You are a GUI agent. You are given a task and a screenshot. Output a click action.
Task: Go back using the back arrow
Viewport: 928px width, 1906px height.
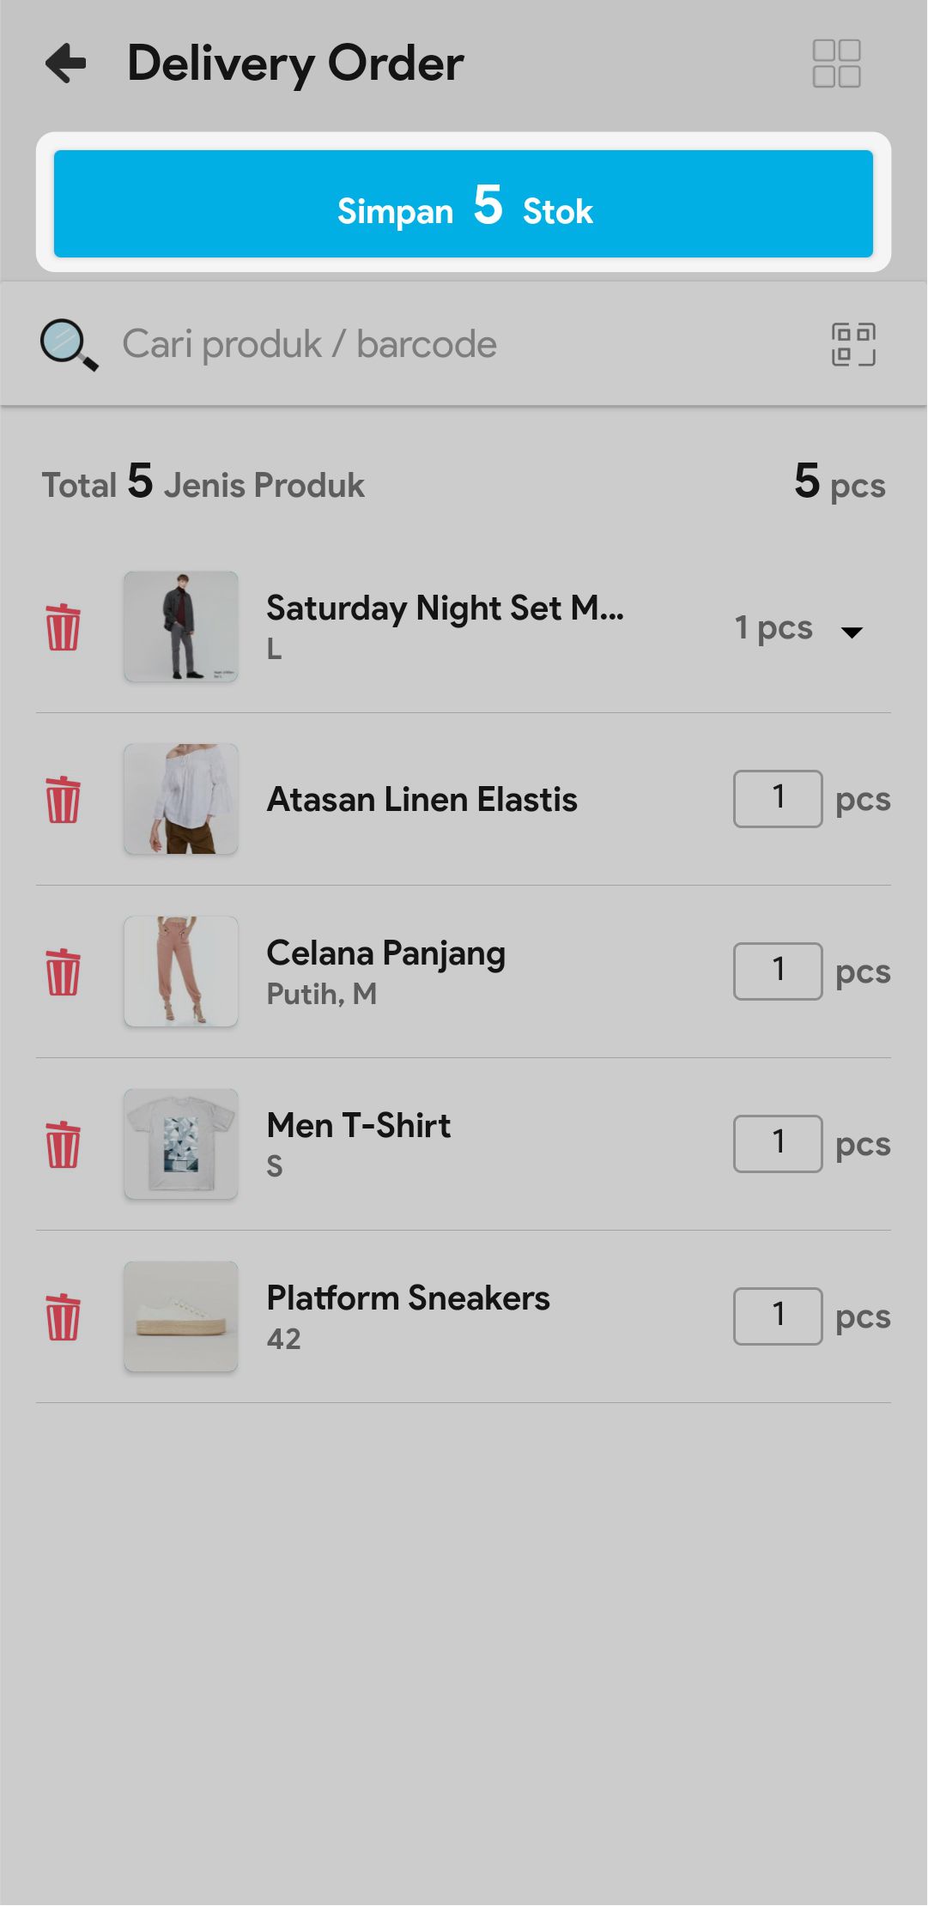[x=66, y=64]
